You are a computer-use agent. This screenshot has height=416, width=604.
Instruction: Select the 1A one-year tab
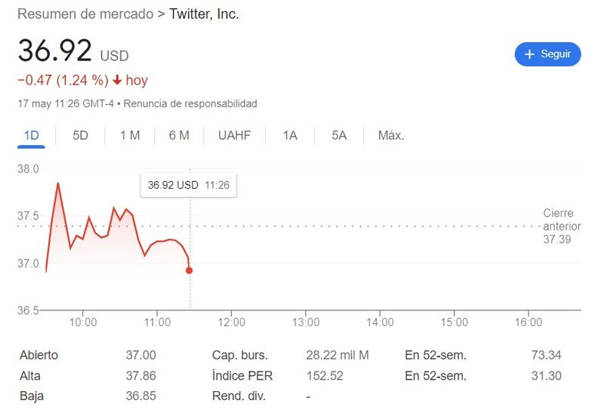coord(290,136)
